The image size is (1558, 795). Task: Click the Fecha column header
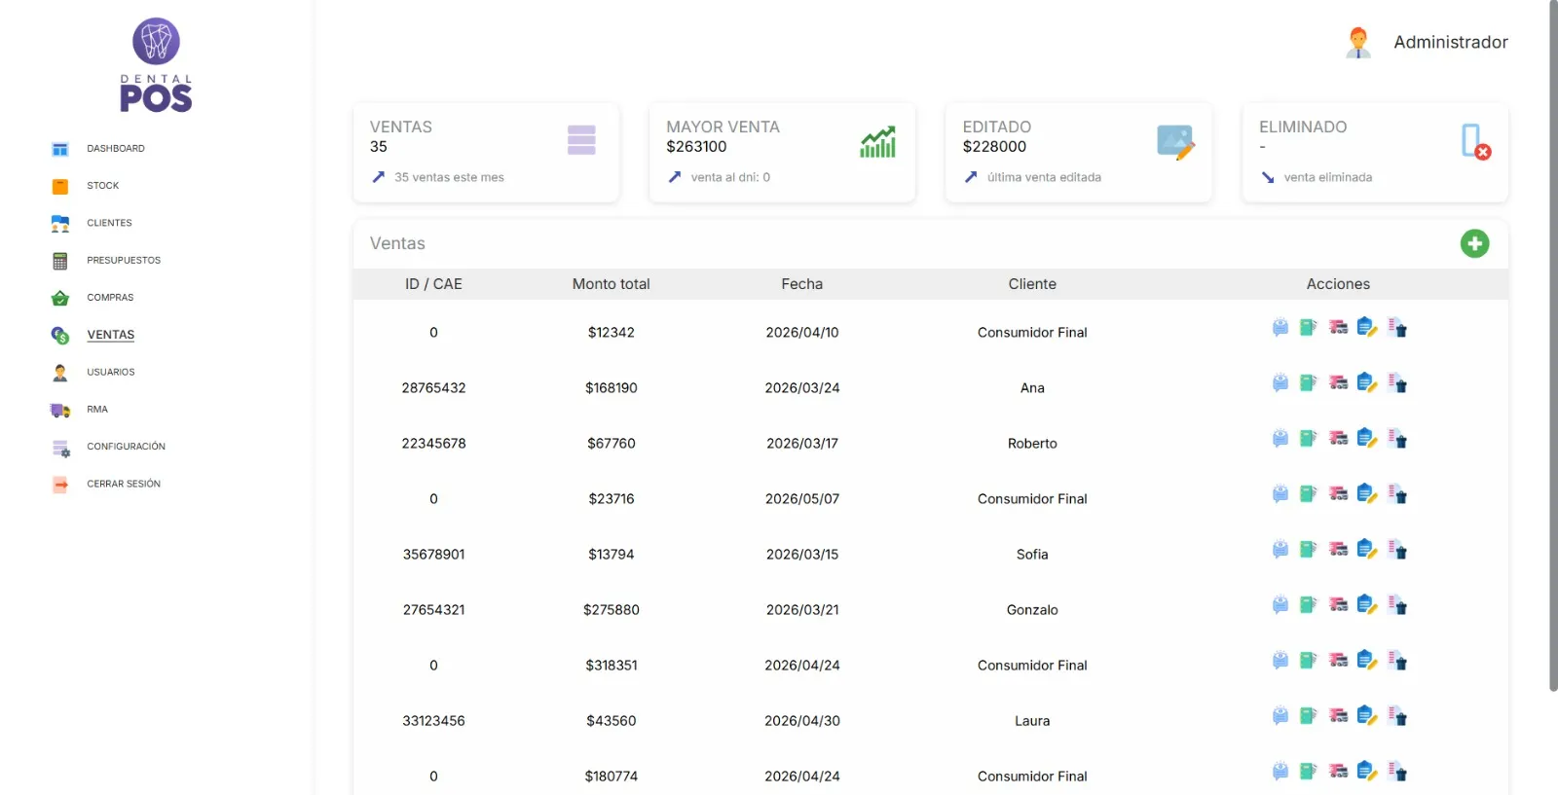tap(802, 284)
